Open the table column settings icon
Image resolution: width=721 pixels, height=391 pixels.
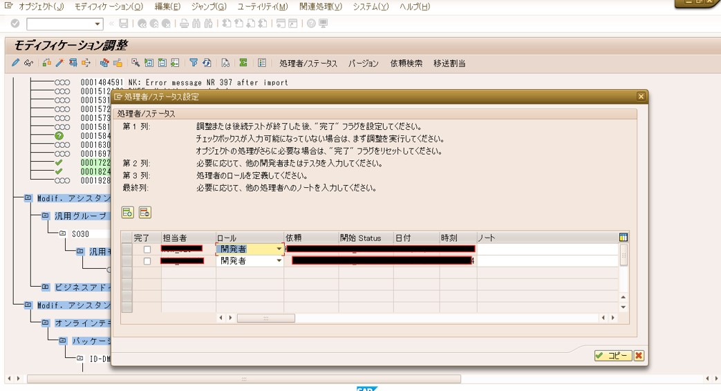click(624, 238)
